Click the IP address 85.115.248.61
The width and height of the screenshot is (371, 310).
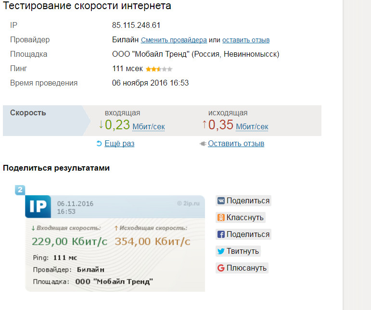(x=136, y=25)
